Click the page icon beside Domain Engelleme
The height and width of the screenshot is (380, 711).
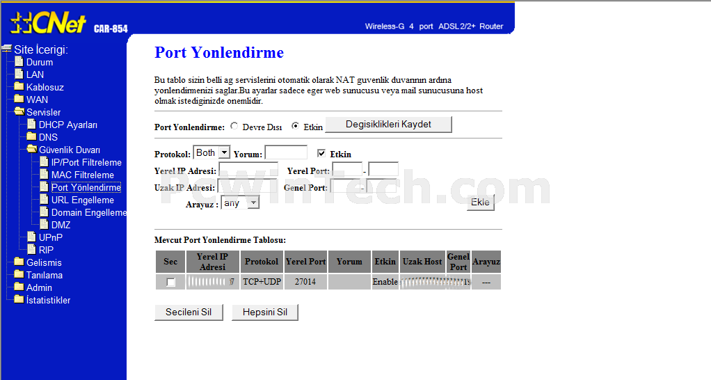(44, 212)
